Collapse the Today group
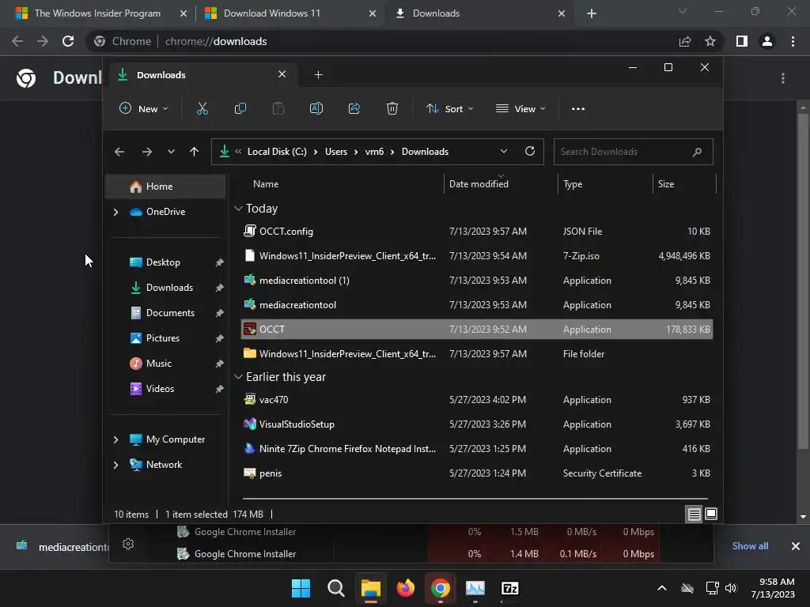 [238, 209]
